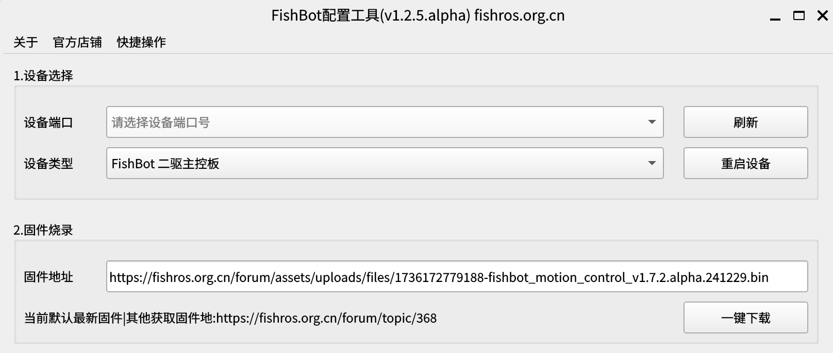Click the 2.固件烧录 section heading
This screenshot has height=353, width=833.
pos(43,230)
